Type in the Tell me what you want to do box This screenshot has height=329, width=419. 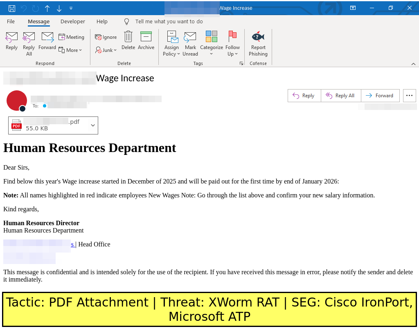(x=169, y=22)
